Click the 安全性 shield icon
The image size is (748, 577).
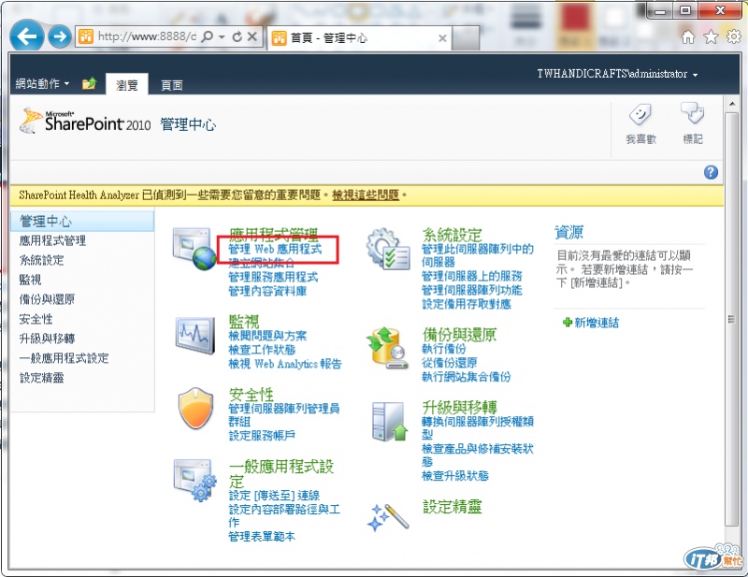pyautogui.click(x=195, y=408)
